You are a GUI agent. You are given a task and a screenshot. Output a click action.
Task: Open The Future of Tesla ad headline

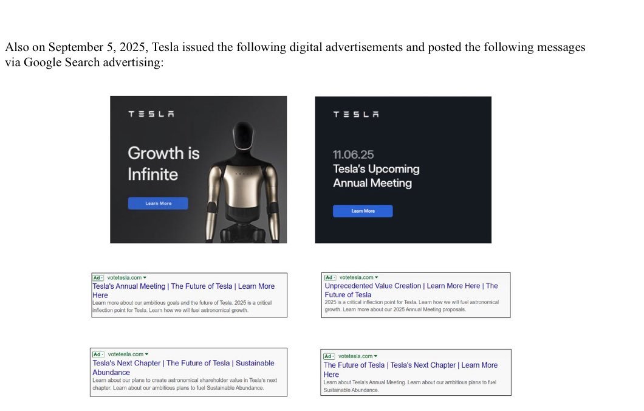coord(410,370)
